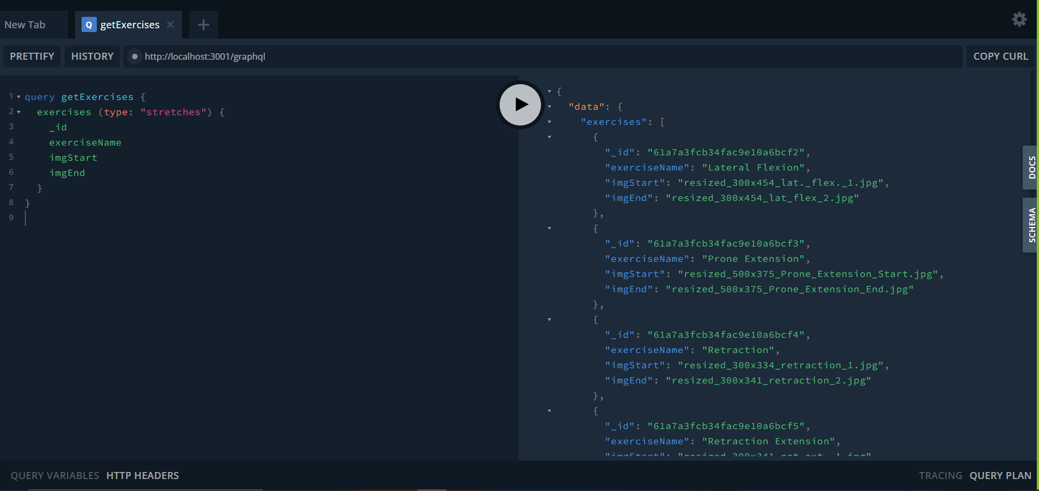Open QUERY VARIABLES pane

click(x=55, y=476)
